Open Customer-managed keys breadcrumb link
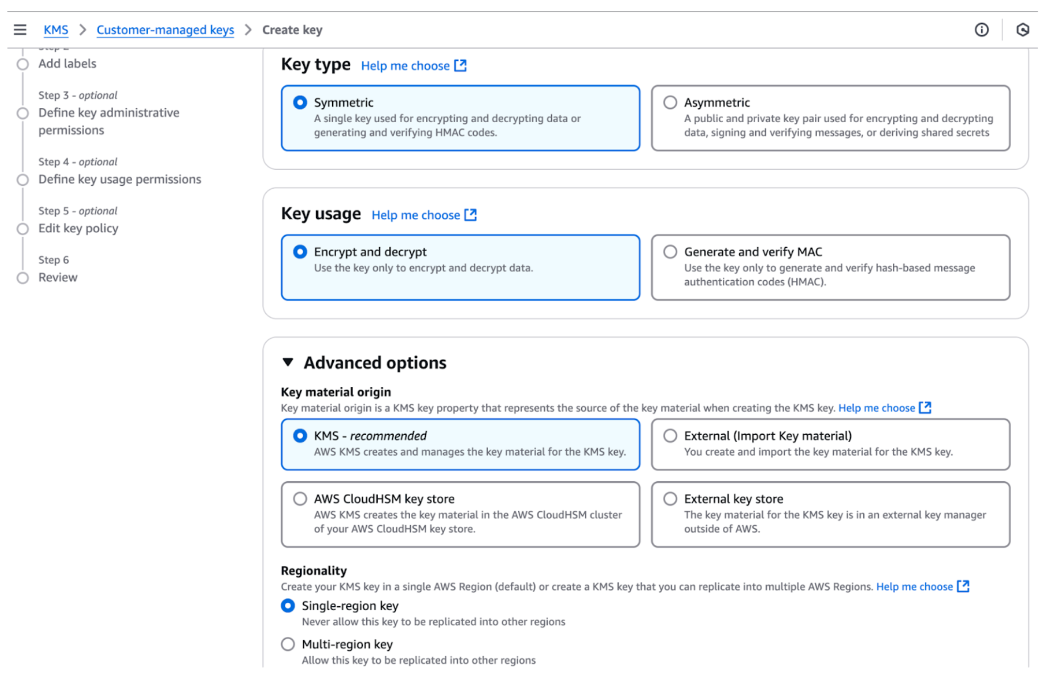 pos(165,30)
